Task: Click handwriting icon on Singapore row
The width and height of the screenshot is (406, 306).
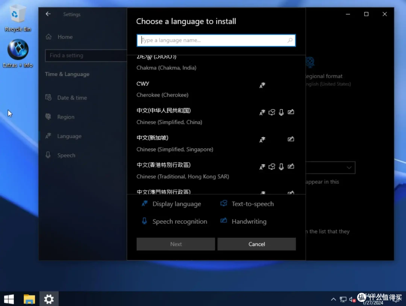Action: pyautogui.click(x=291, y=139)
